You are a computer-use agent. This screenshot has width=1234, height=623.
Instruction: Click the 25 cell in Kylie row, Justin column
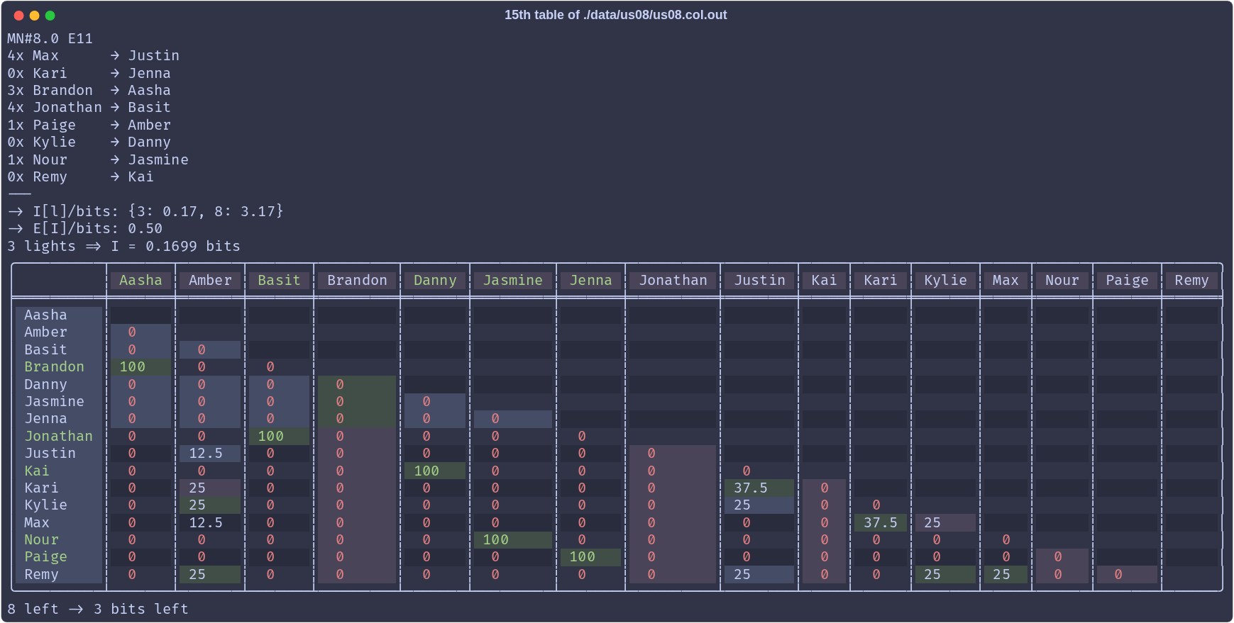click(x=760, y=505)
